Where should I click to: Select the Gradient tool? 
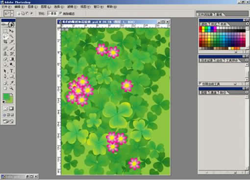[11, 59]
